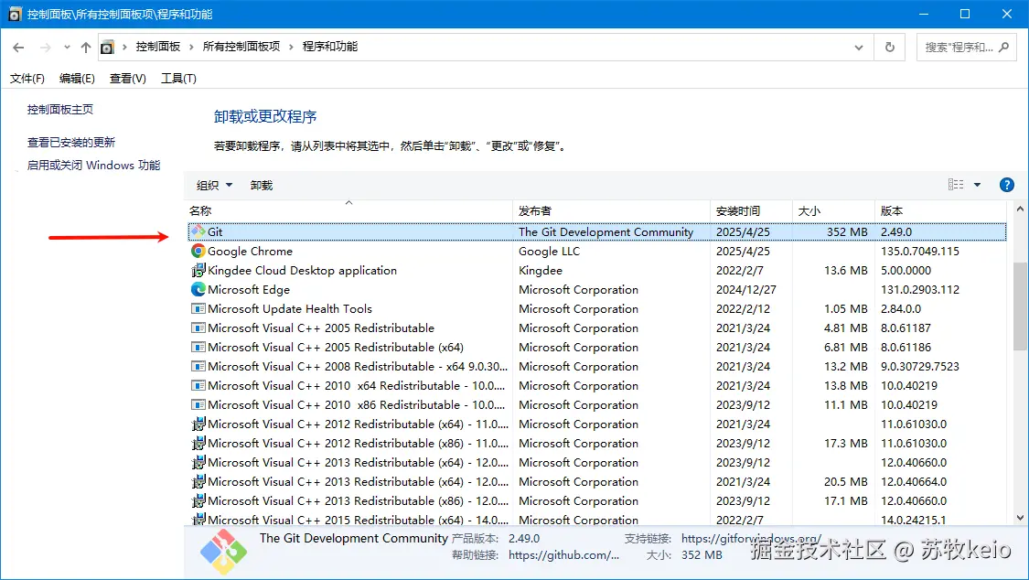
Task: Select Microsoft Visual C++ 2008 Redistributable row
Action: tap(596, 366)
